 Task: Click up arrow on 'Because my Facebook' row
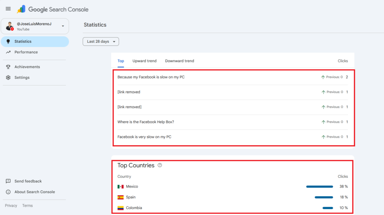[323, 77]
